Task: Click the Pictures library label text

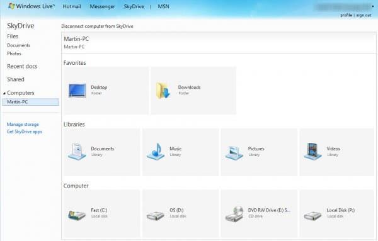Action: click(256, 149)
